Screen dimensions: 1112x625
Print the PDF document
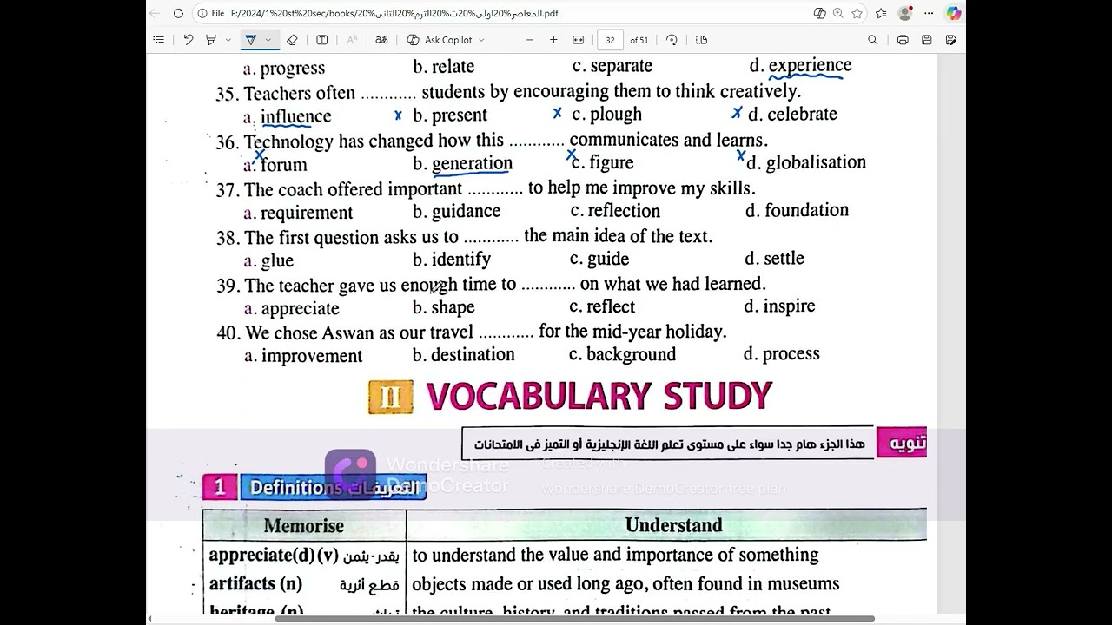[x=903, y=40]
